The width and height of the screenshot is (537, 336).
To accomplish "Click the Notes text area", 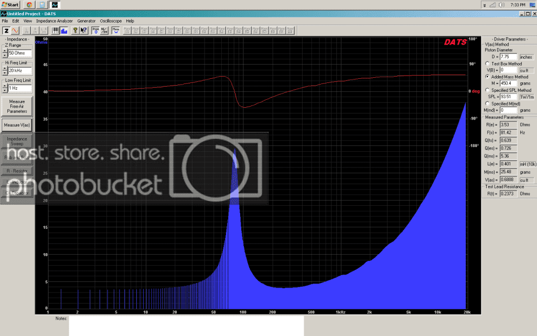I will pos(186,325).
